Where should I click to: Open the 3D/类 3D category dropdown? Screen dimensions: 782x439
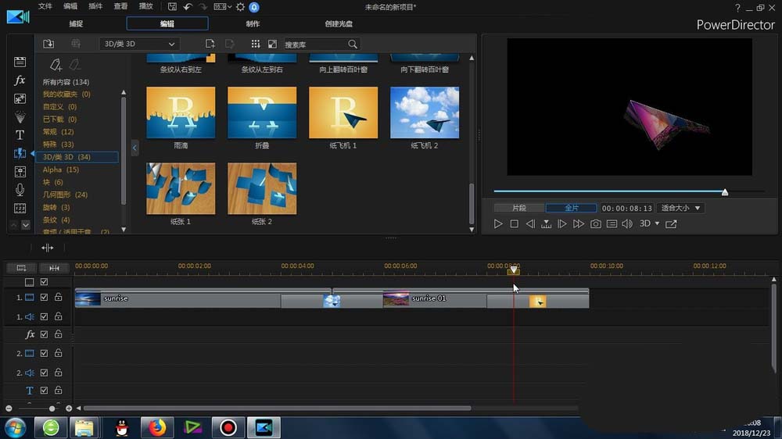point(140,44)
